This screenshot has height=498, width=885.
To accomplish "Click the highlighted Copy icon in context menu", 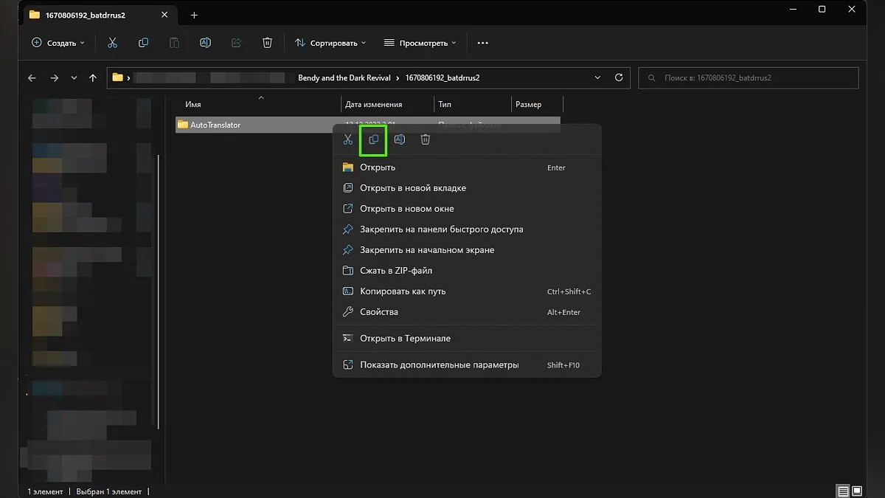I will (x=373, y=139).
